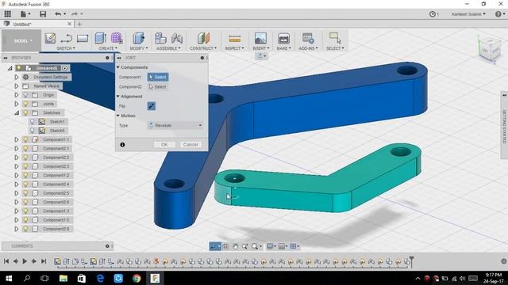Jump to the timeline beginning

6,261
